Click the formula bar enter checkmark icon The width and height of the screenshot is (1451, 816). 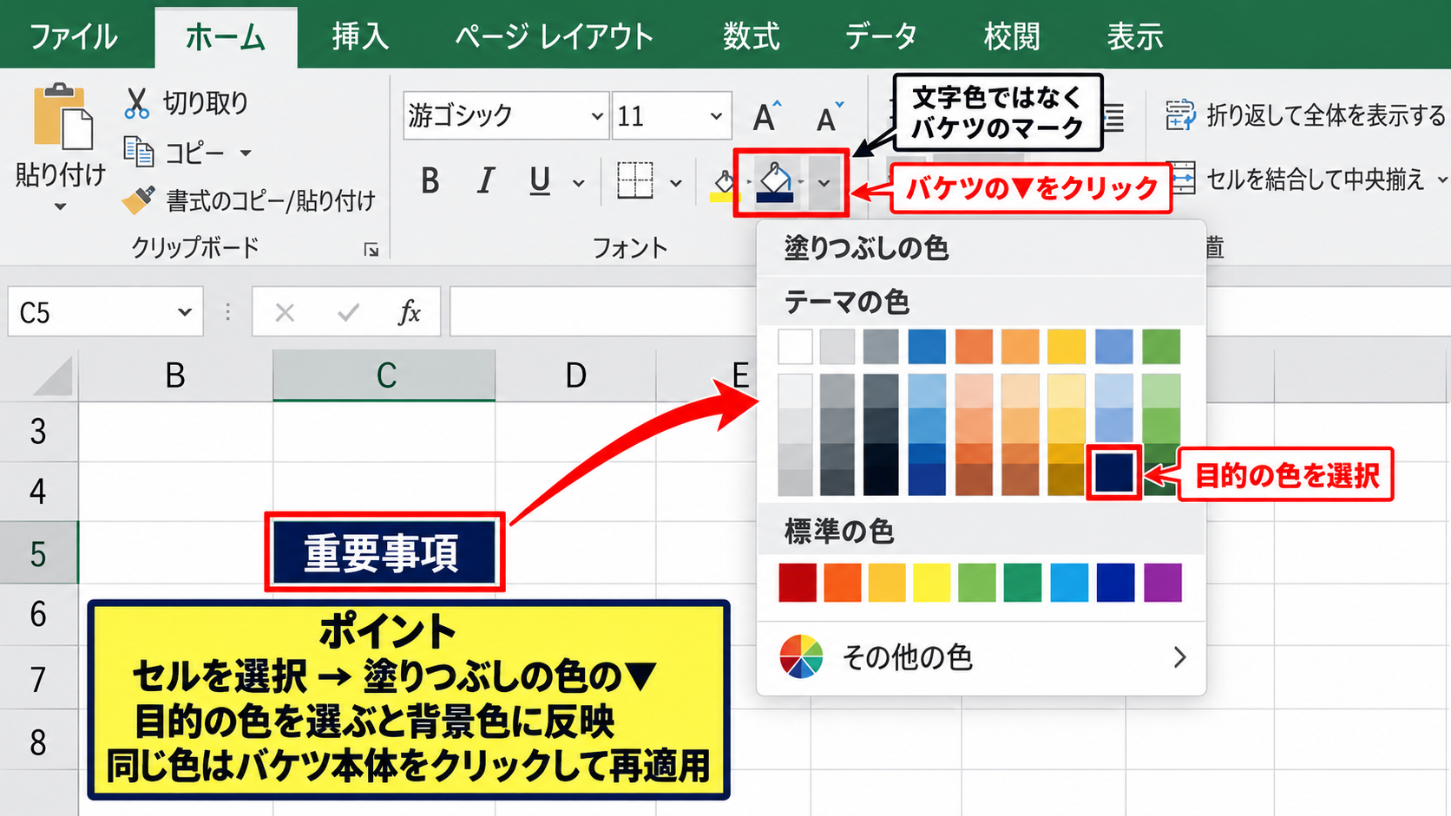[348, 312]
